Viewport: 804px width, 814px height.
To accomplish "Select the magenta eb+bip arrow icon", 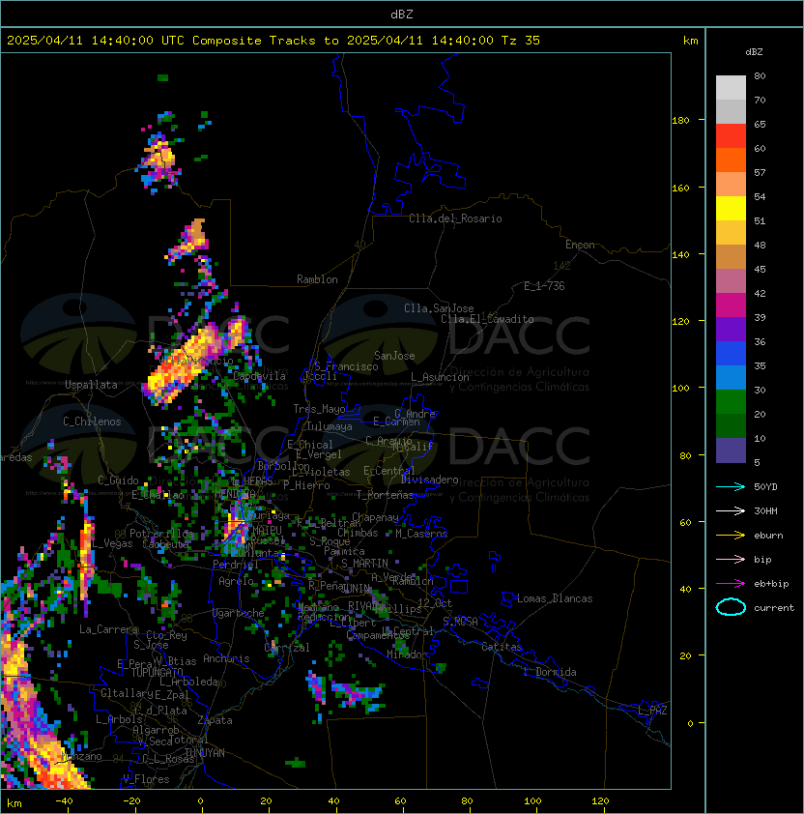I will (x=731, y=584).
